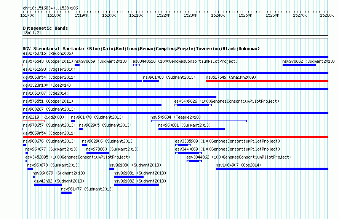Click the thin red line under nsv2219

click(34, 121)
